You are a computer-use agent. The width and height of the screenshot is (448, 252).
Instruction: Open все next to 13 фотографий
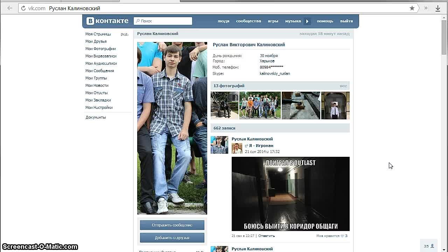343,86
